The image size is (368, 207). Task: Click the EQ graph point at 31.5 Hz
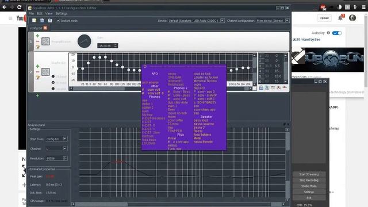[x=89, y=63]
